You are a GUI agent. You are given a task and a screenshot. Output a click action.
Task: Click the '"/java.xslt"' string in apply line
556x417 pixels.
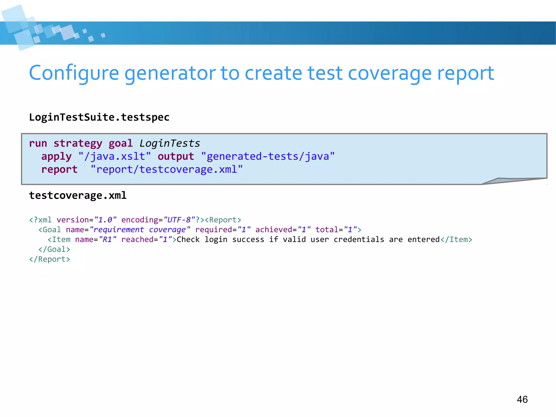pos(115,156)
